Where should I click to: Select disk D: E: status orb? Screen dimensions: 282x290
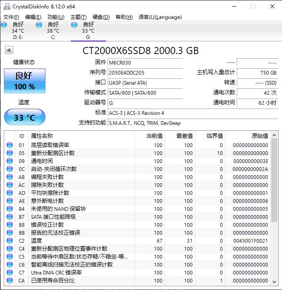tap(4, 25)
